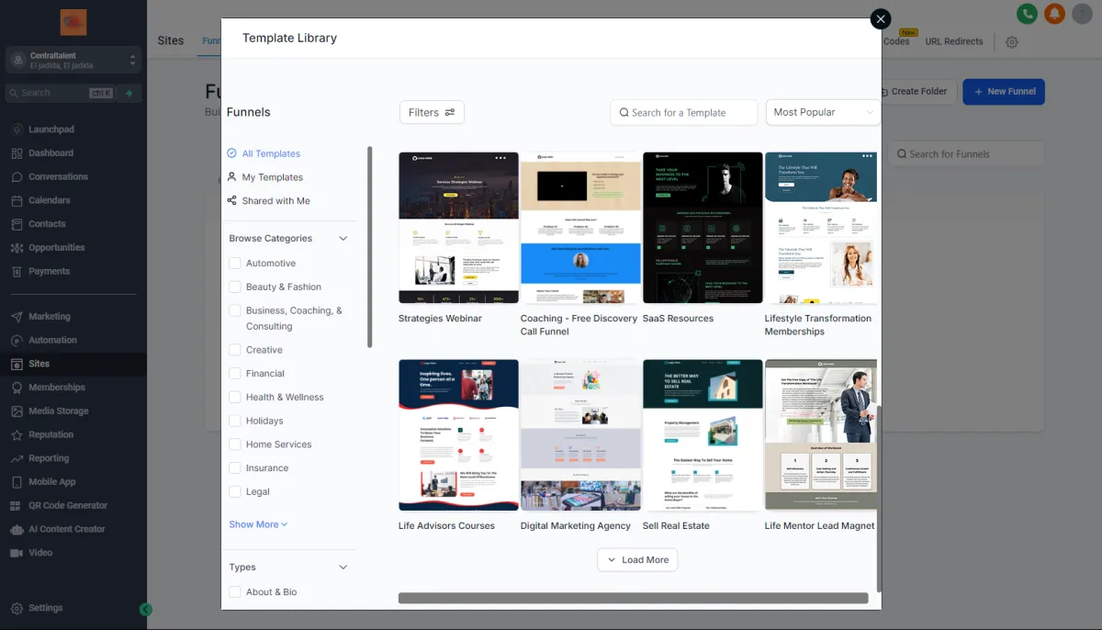Open the Most Popular sort dropdown

click(823, 112)
